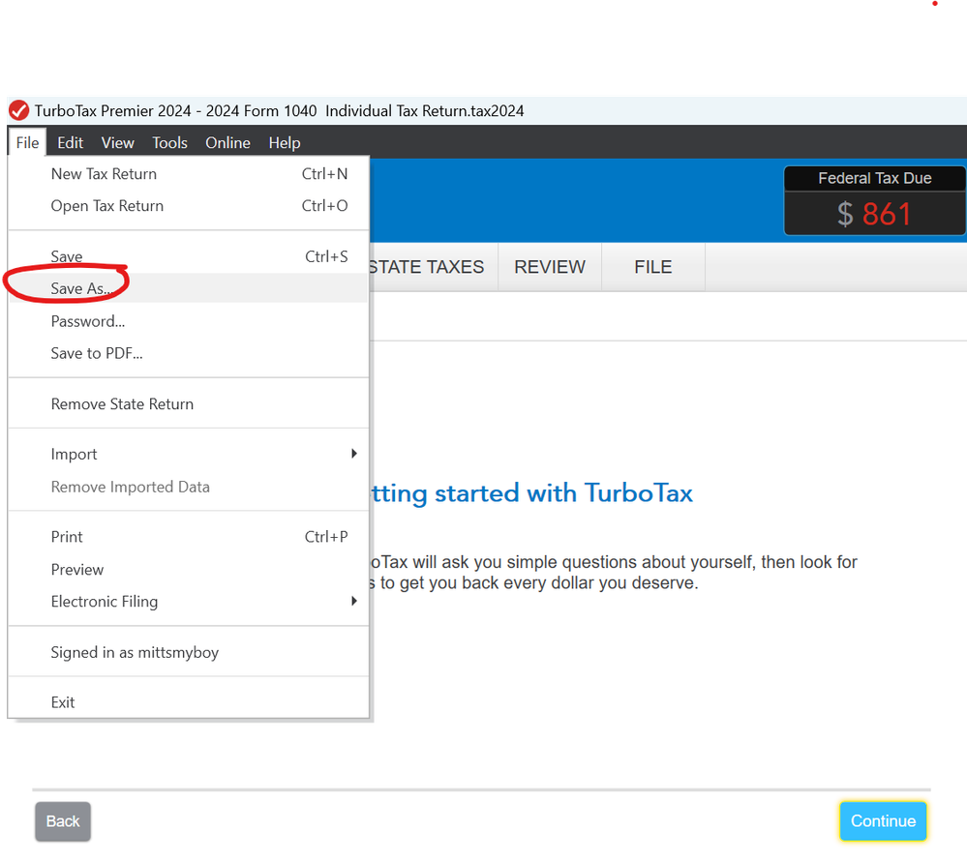Choose Exit from the File menu
This screenshot has height=861, width=967.
[x=188, y=702]
